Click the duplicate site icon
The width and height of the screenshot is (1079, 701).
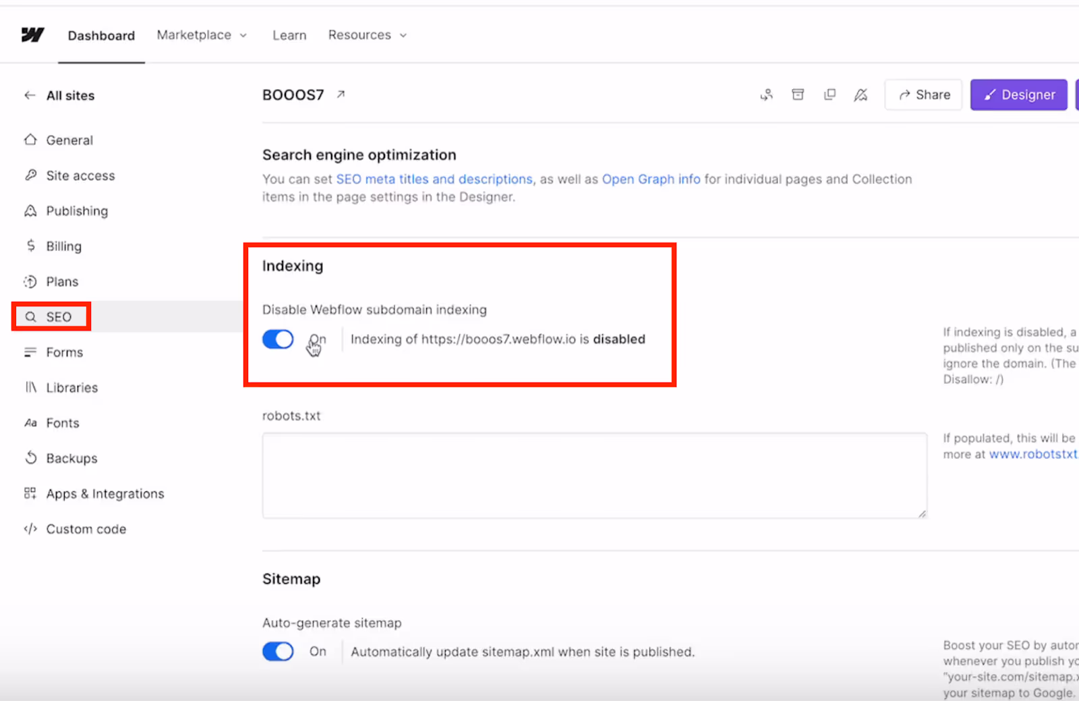[x=829, y=94]
